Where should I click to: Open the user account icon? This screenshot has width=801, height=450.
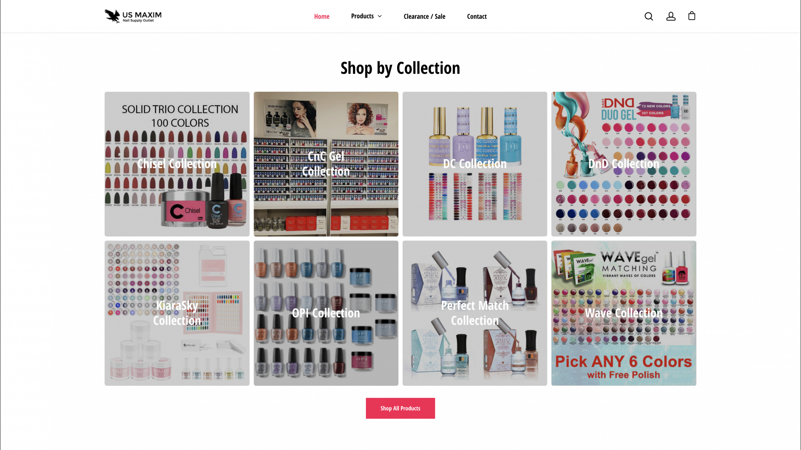671,16
